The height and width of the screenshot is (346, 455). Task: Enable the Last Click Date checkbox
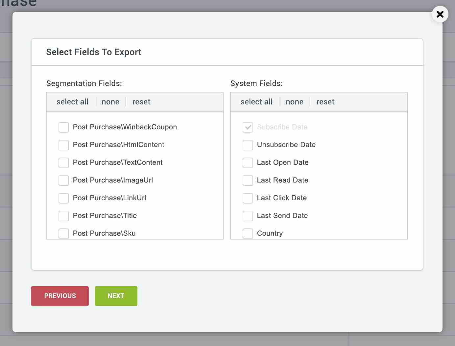pos(248,198)
